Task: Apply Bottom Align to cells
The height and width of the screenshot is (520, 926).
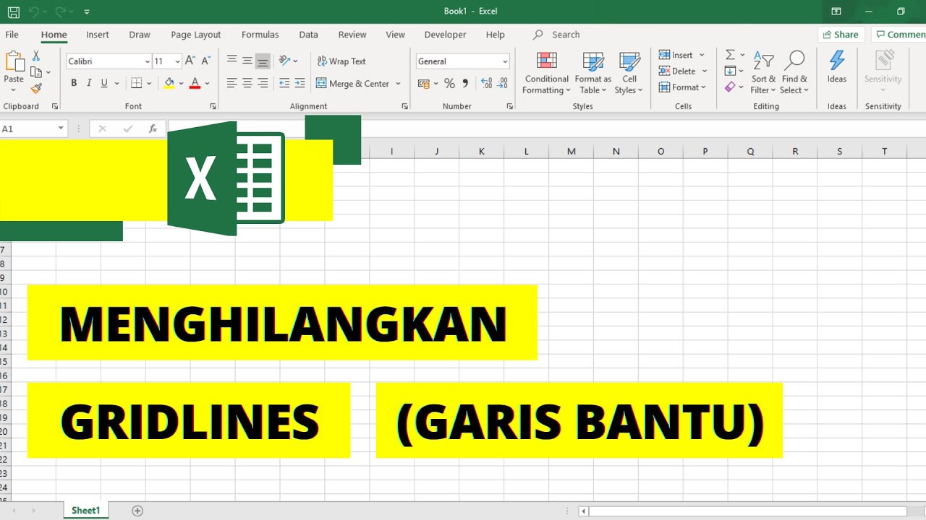Action: click(263, 61)
